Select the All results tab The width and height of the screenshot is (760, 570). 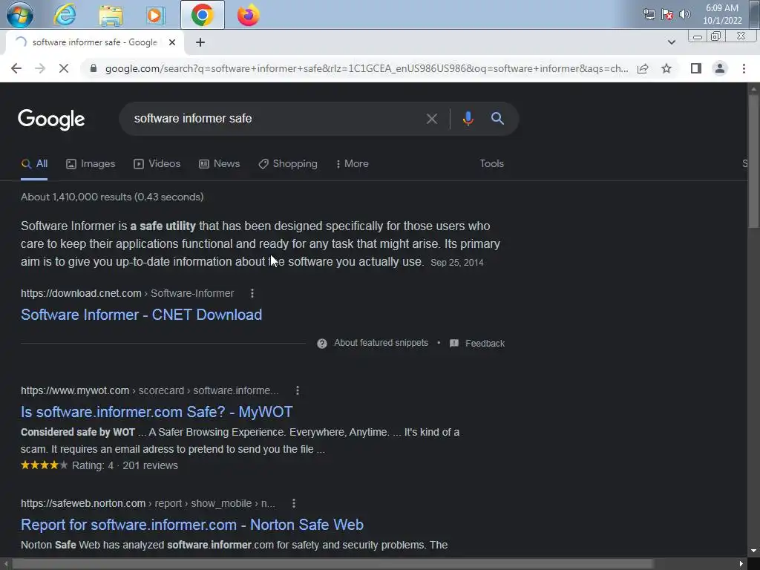click(34, 164)
